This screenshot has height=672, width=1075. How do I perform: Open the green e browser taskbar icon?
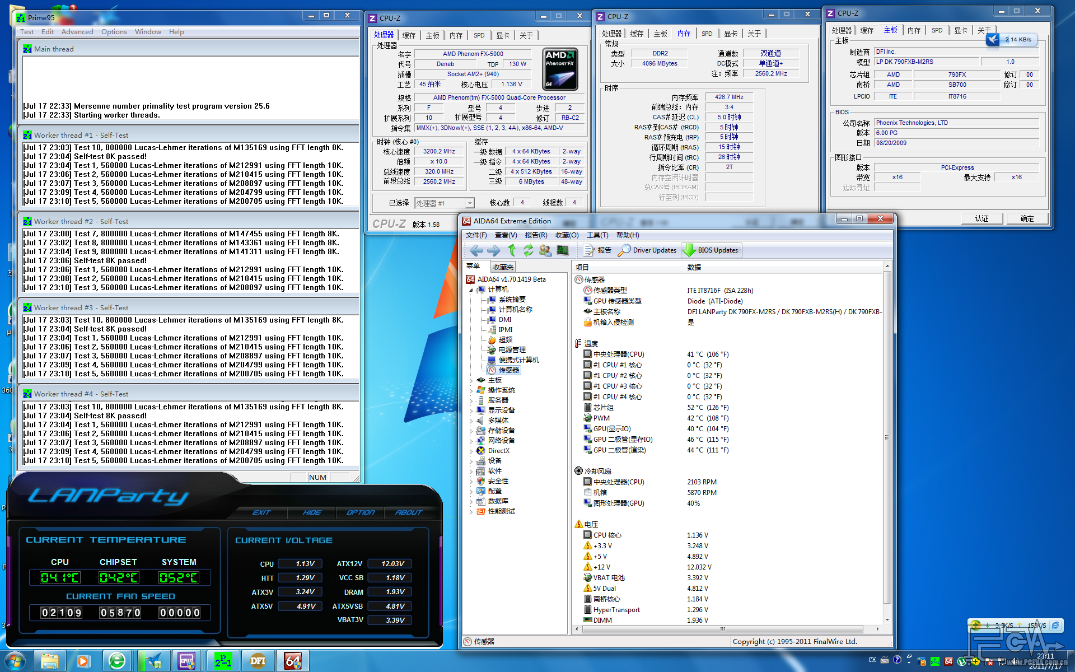116,661
